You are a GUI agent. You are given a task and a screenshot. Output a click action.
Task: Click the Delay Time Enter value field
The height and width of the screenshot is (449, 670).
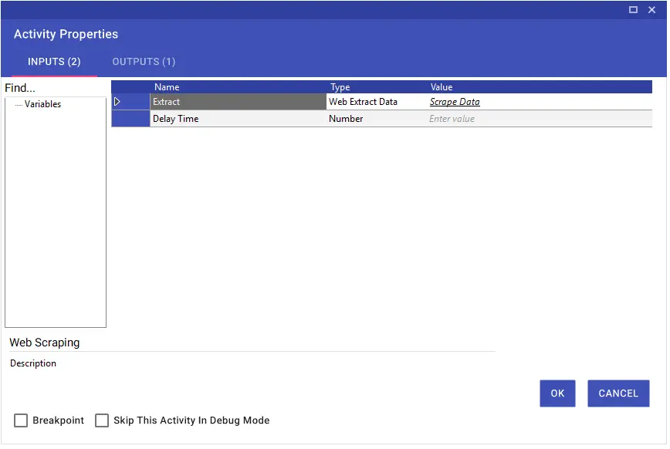(540, 119)
